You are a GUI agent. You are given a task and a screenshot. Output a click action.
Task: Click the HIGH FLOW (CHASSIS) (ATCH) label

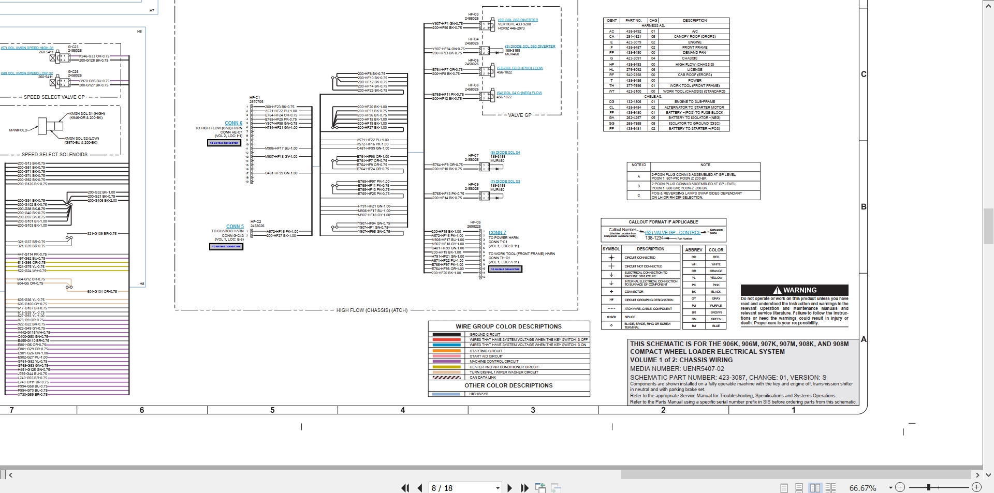tap(372, 310)
